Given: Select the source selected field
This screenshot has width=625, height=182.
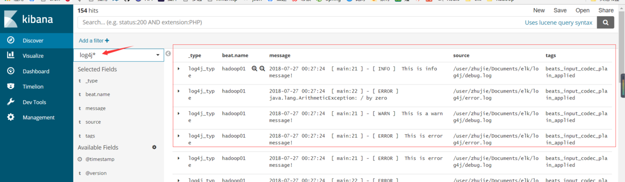Looking at the screenshot, I should (x=93, y=122).
